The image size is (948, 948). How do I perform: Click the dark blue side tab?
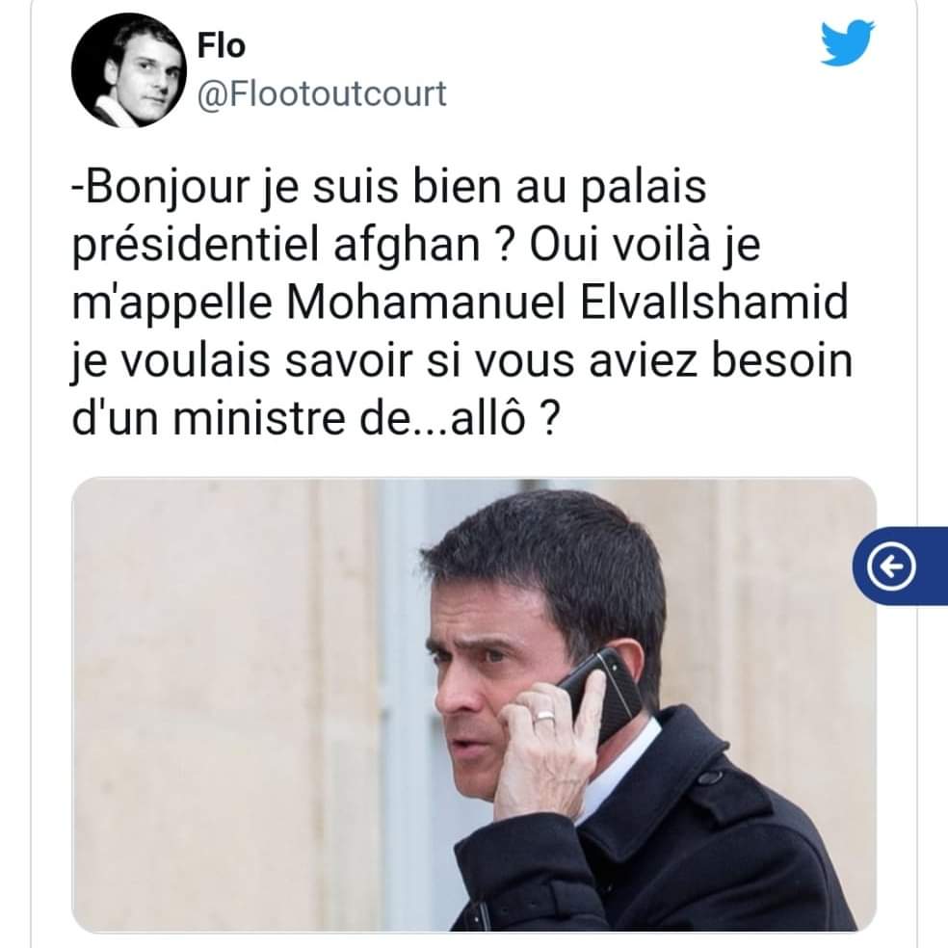pos(900,566)
